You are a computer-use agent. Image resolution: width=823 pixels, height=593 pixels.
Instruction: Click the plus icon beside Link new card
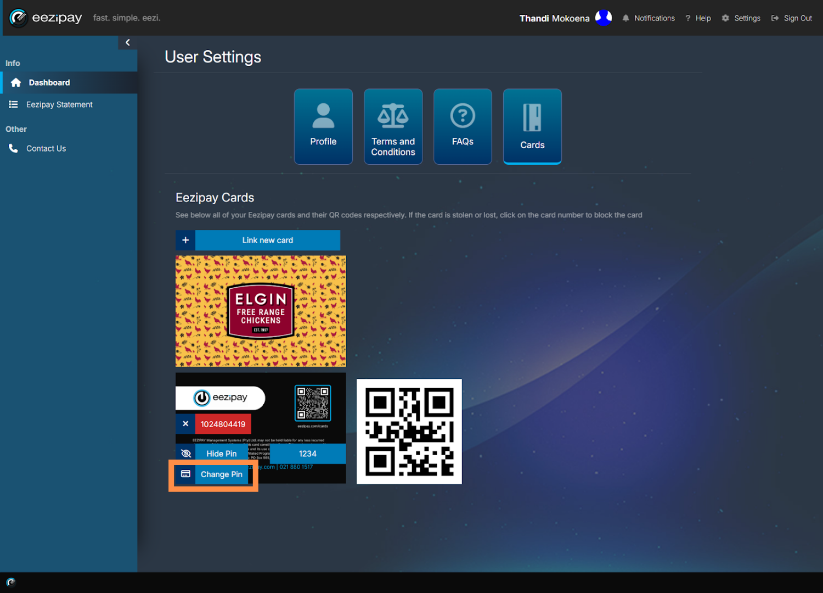click(185, 240)
